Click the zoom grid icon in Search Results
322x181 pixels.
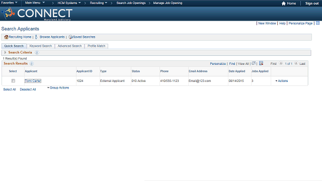click(254, 63)
